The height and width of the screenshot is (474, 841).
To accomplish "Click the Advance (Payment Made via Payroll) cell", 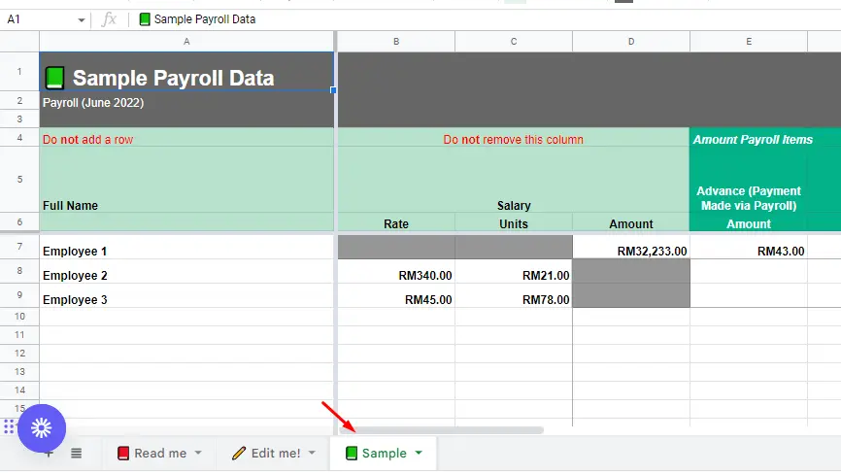I will [749, 179].
